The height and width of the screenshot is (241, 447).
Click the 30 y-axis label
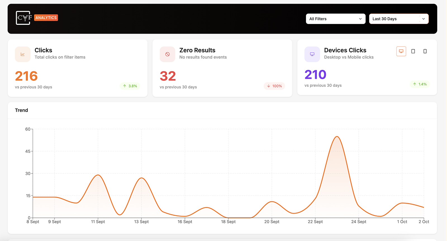pos(28,173)
